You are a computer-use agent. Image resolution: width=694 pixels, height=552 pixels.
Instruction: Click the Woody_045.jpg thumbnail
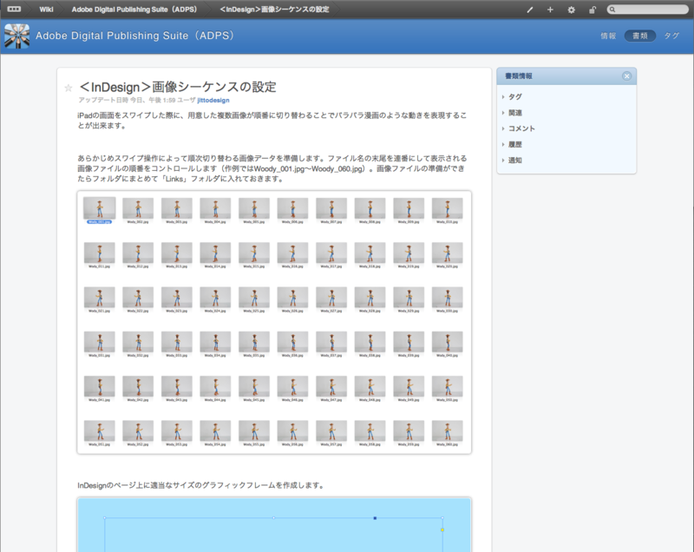(254, 386)
